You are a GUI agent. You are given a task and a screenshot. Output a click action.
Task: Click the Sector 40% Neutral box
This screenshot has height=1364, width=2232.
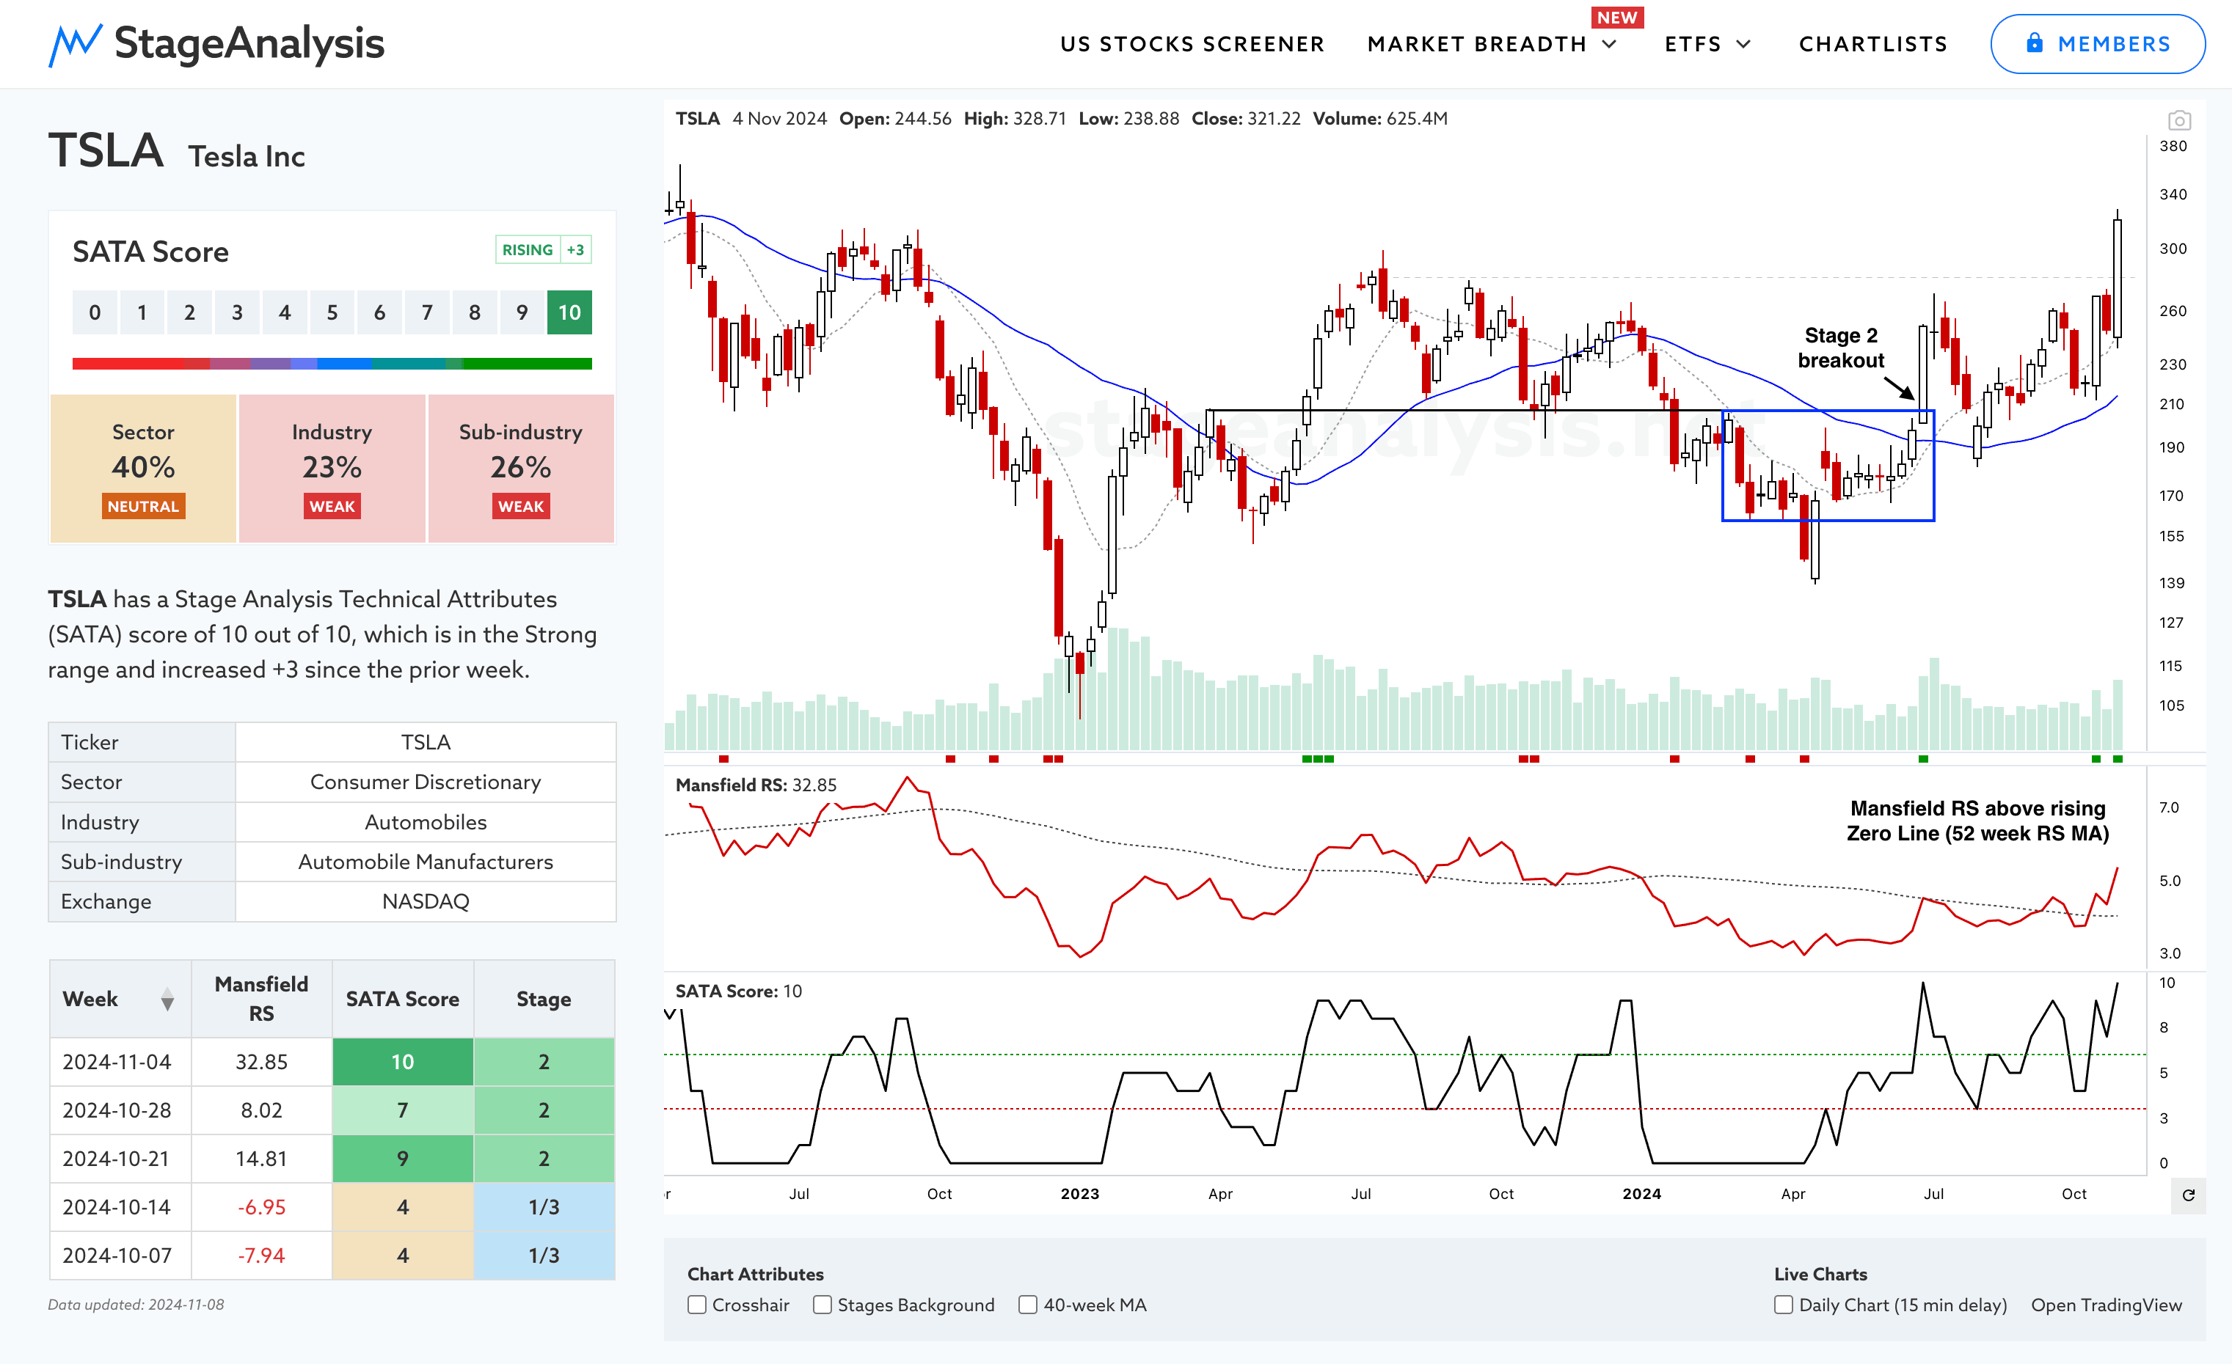(143, 468)
